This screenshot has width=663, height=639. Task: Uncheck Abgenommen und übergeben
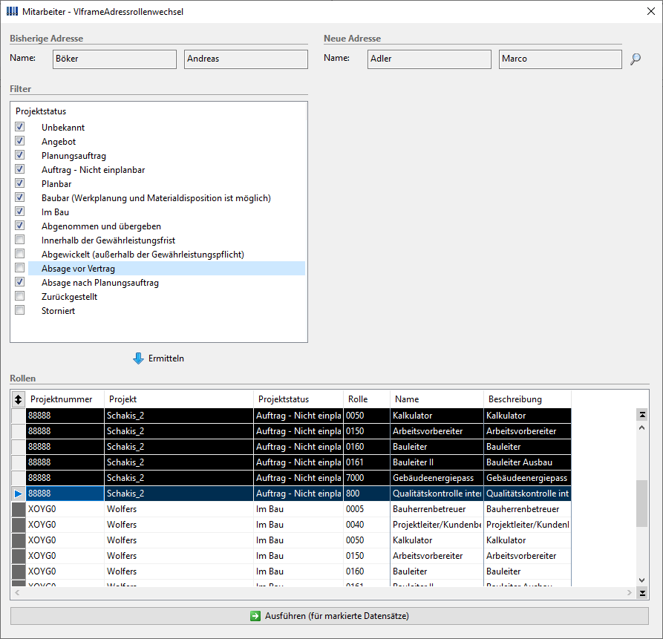[20, 226]
